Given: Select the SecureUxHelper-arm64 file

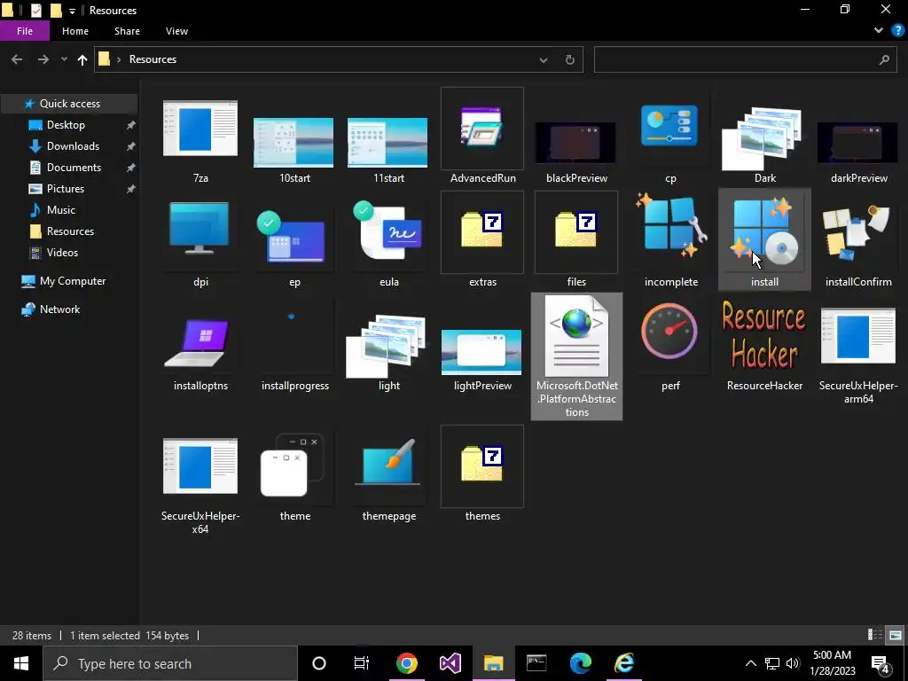Looking at the screenshot, I should (857, 336).
